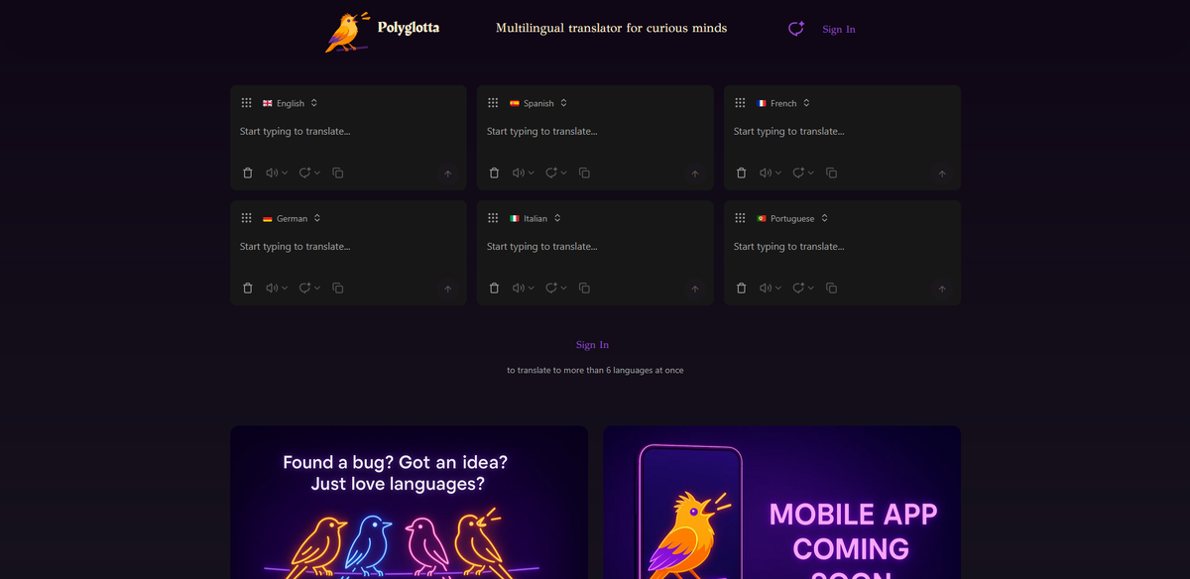The image size is (1190, 579).
Task: Click the sparkle chat icon in the Portuguese panel
Action: 798,288
